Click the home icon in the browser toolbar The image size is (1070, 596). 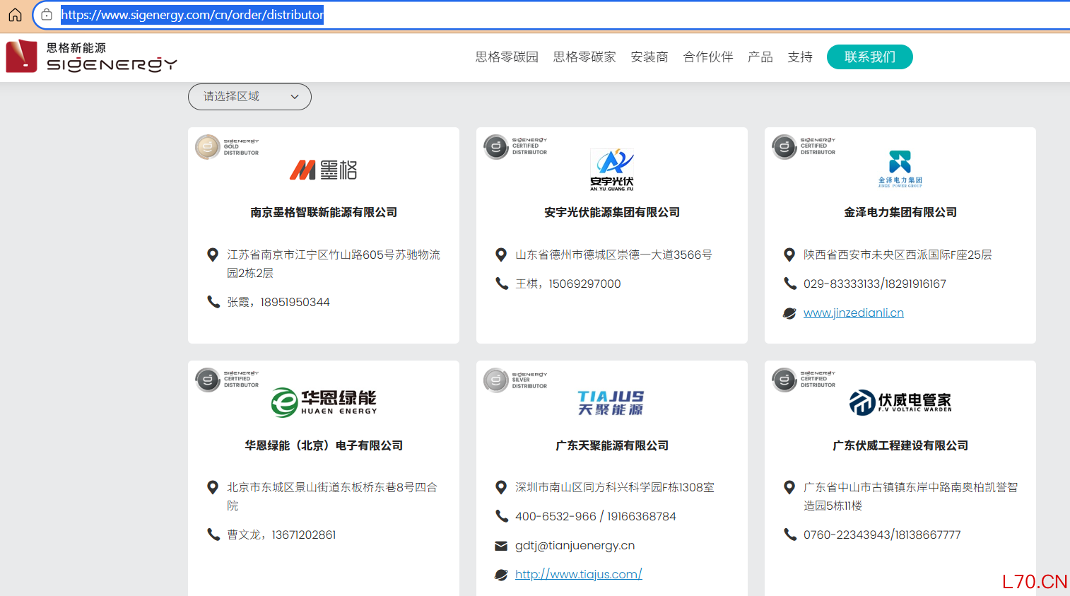pyautogui.click(x=14, y=14)
